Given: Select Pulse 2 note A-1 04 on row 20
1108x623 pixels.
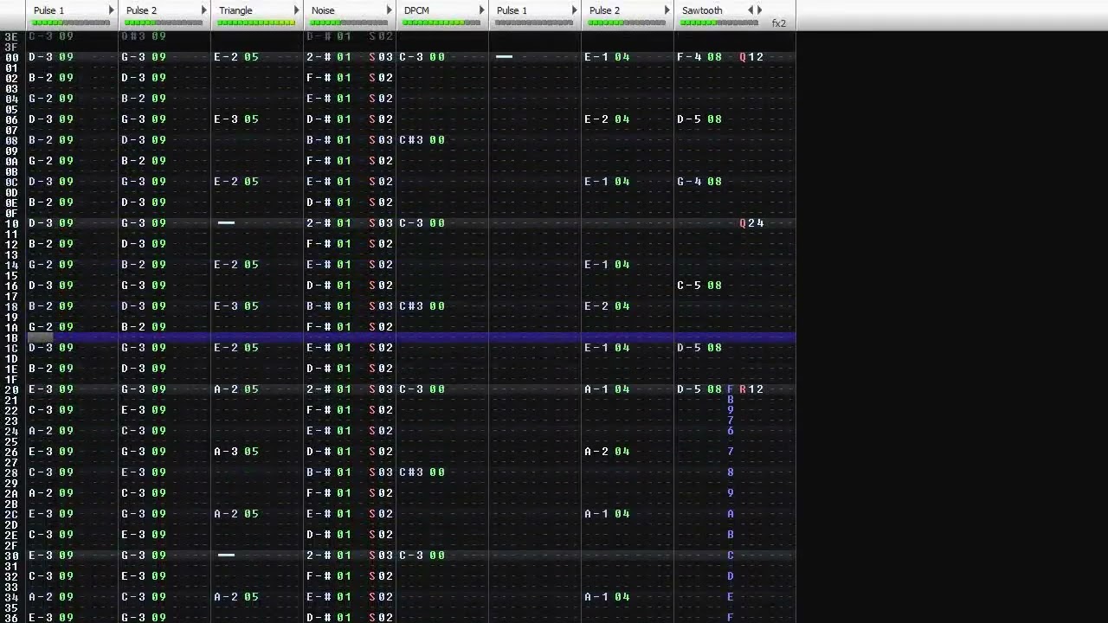Looking at the screenshot, I should point(607,389).
